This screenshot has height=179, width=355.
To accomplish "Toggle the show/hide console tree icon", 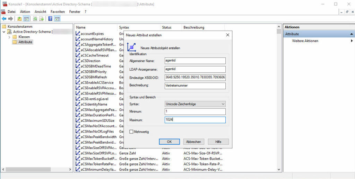I will pyautogui.click(x=26, y=19).
